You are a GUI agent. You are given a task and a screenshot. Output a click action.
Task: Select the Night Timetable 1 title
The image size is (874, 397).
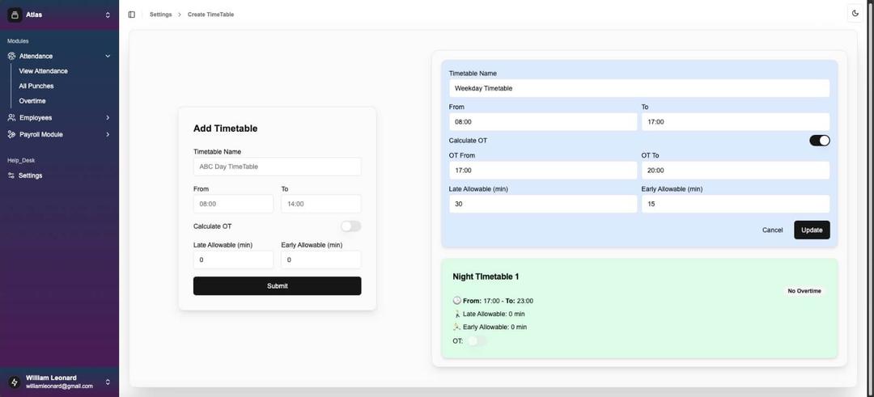click(x=486, y=277)
